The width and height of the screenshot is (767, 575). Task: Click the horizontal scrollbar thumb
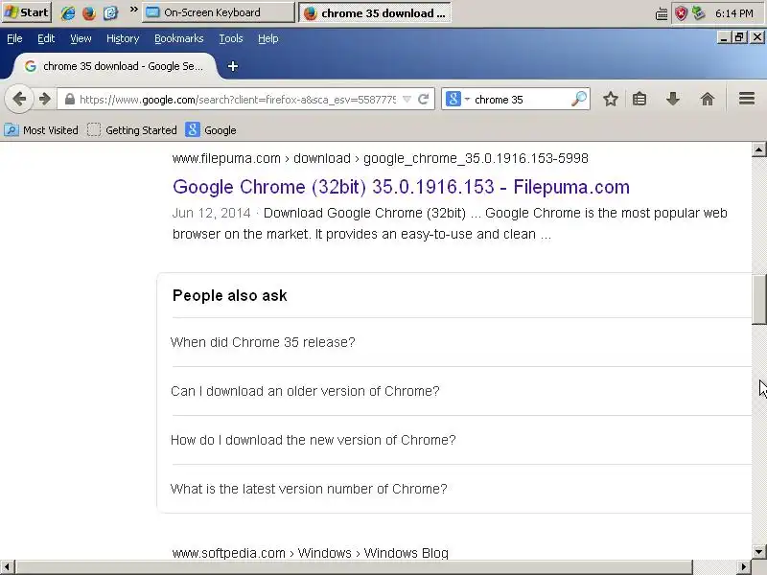[x=354, y=567]
